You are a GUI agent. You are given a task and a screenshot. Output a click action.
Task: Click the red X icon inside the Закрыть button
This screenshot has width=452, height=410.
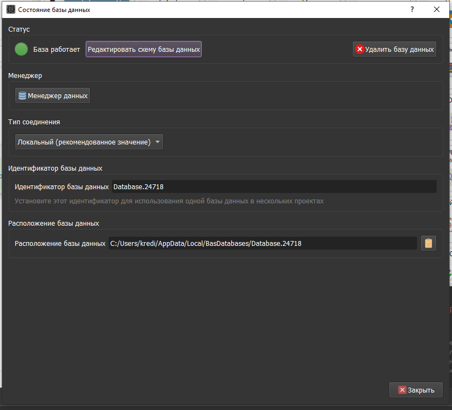pyautogui.click(x=401, y=390)
